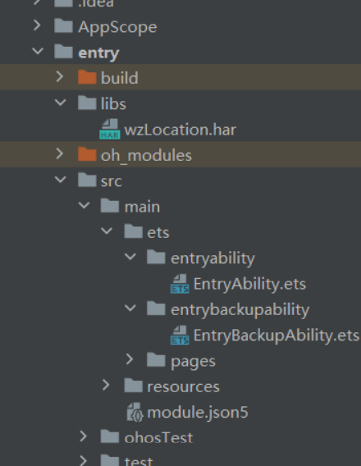Click the orange oh_modules folder icon
Screen dimensions: 361x466
(87, 154)
